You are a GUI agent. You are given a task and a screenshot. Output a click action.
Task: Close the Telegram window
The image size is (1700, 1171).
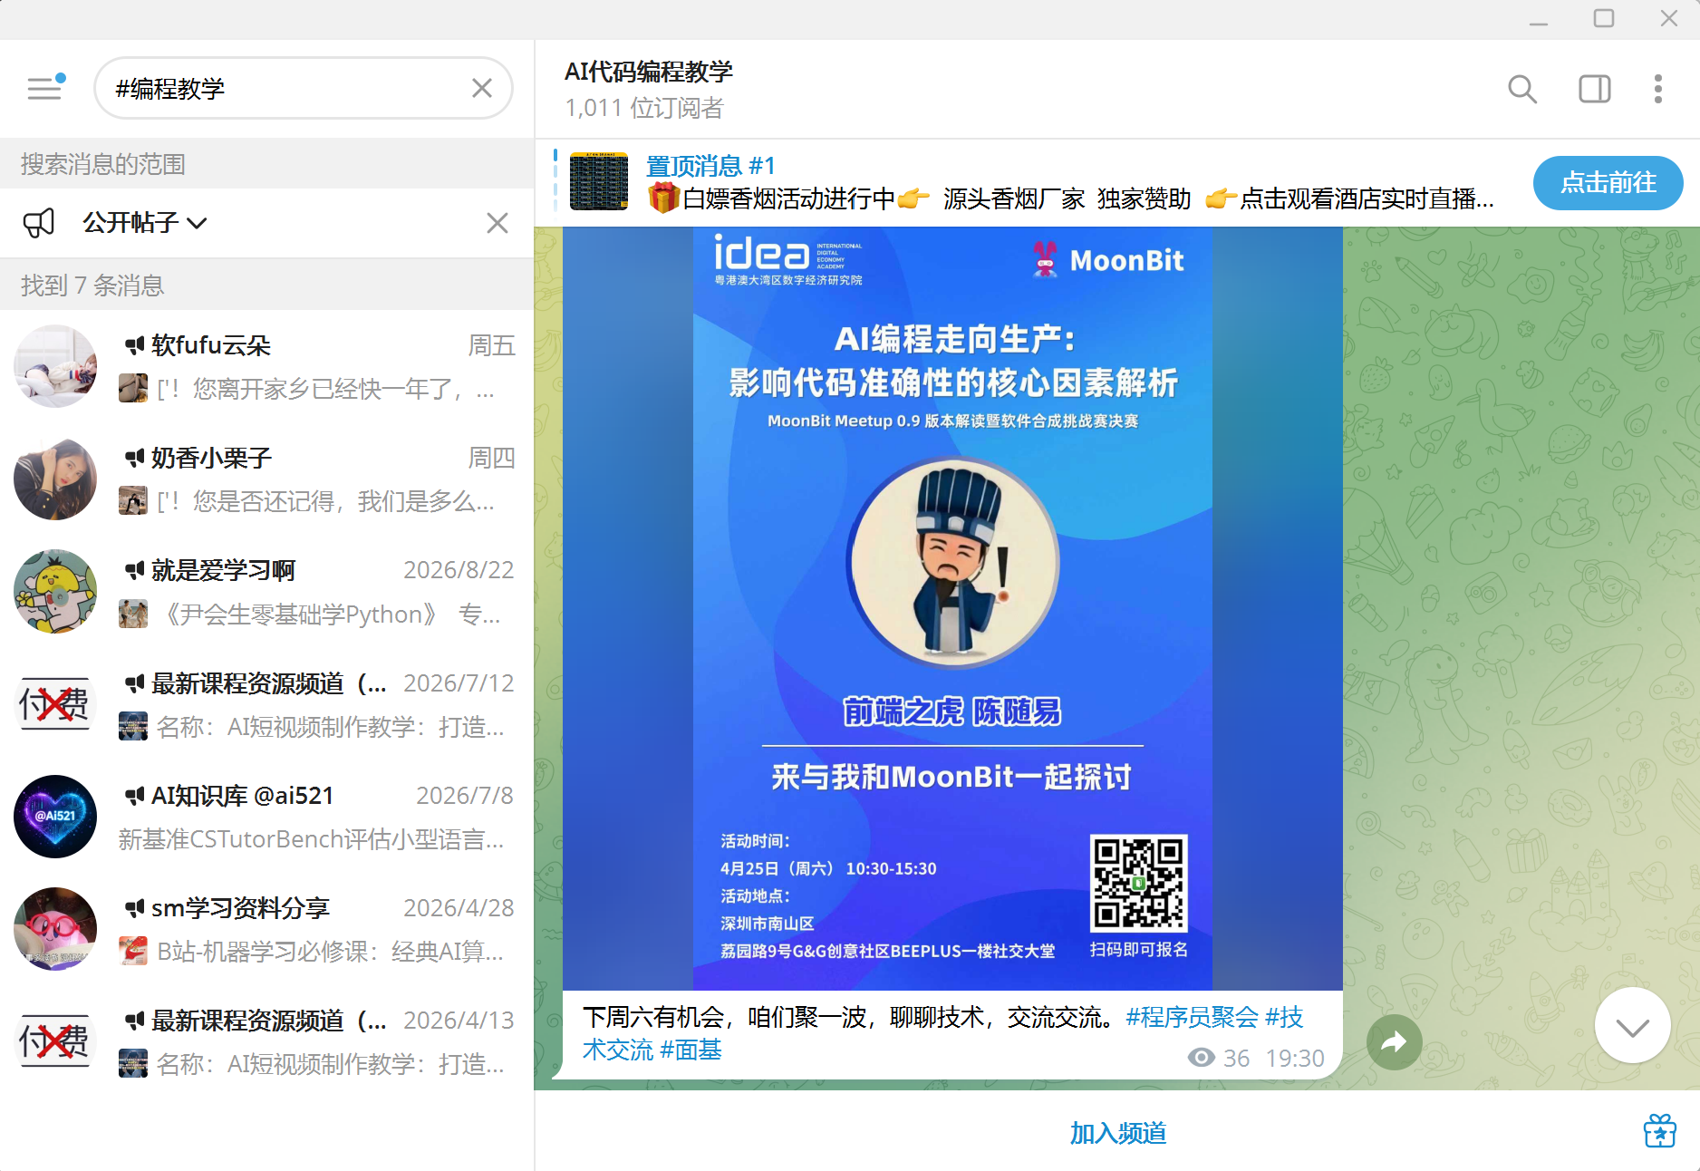pos(1668,18)
